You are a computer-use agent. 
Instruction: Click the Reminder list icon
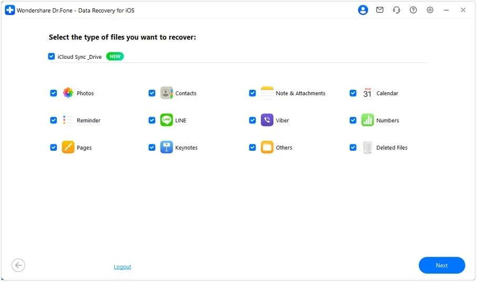tap(68, 120)
